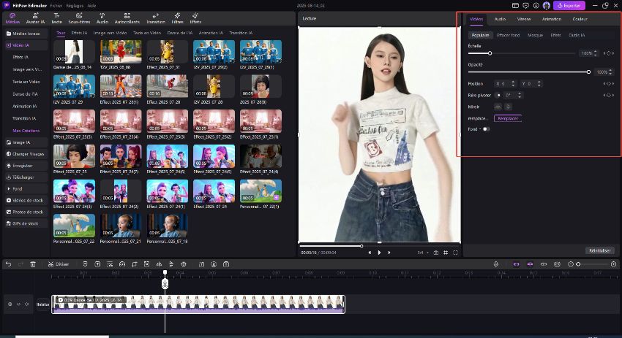Open the feedback message icon in title bar

click(x=525, y=6)
